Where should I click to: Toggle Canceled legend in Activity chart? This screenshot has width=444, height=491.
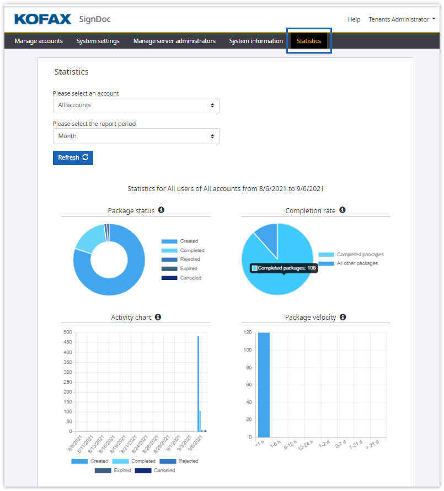pos(155,471)
